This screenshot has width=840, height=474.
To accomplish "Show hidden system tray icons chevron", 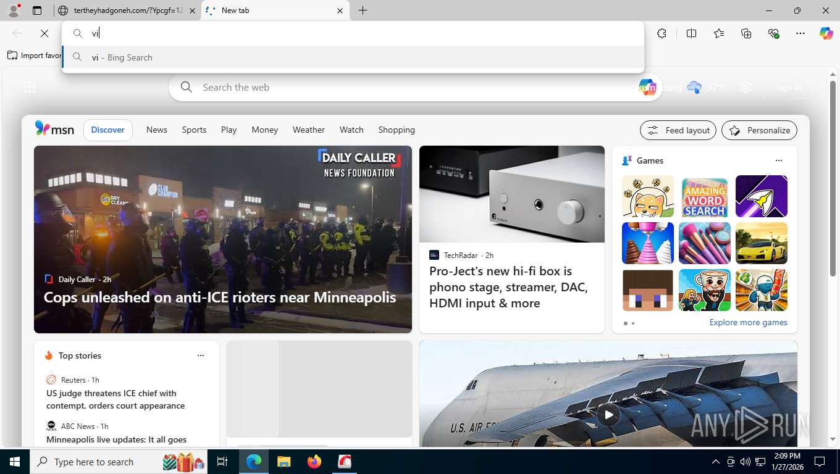I will click(x=716, y=462).
